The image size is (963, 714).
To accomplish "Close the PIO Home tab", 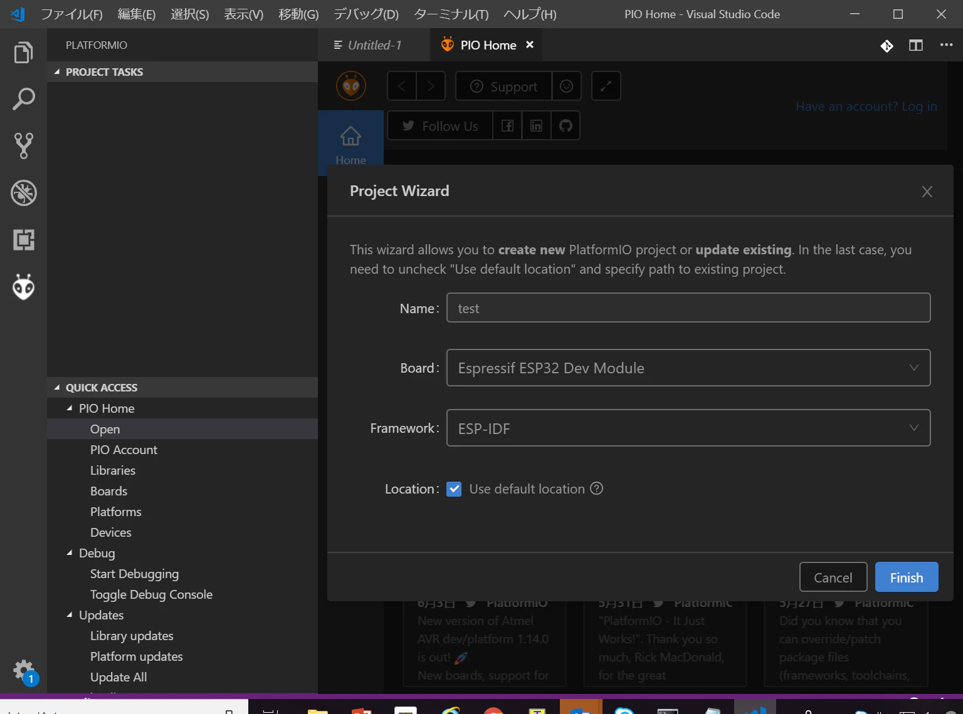I will 530,44.
